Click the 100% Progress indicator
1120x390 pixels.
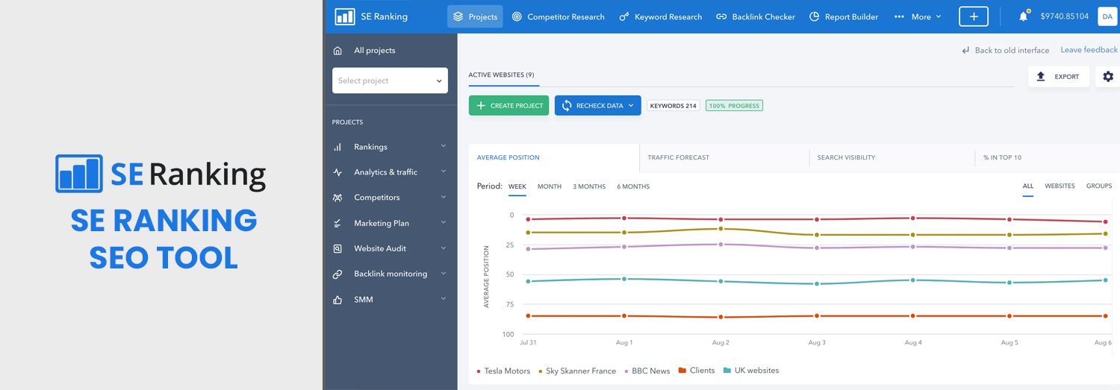pyautogui.click(x=734, y=106)
